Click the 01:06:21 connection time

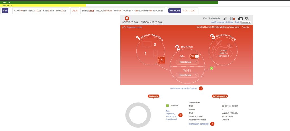coord(223,50)
